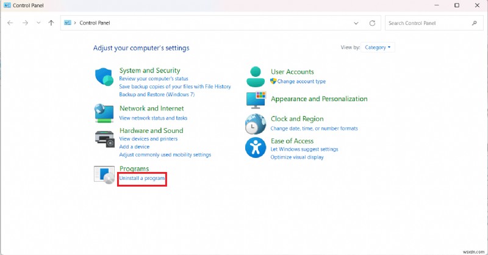Open the User Accounts person icon
Screen dimensions: 488x255
click(x=256, y=77)
